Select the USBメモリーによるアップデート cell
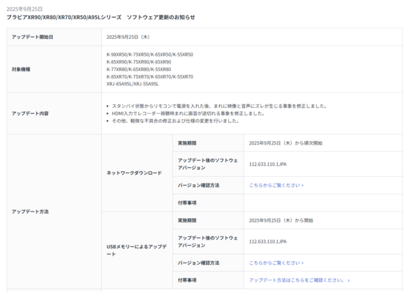This screenshot has width=410, height=292. pos(137,250)
